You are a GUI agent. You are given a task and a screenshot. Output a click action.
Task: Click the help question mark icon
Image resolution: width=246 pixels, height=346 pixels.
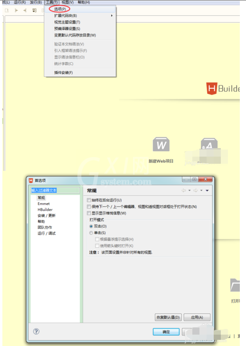click(36, 331)
